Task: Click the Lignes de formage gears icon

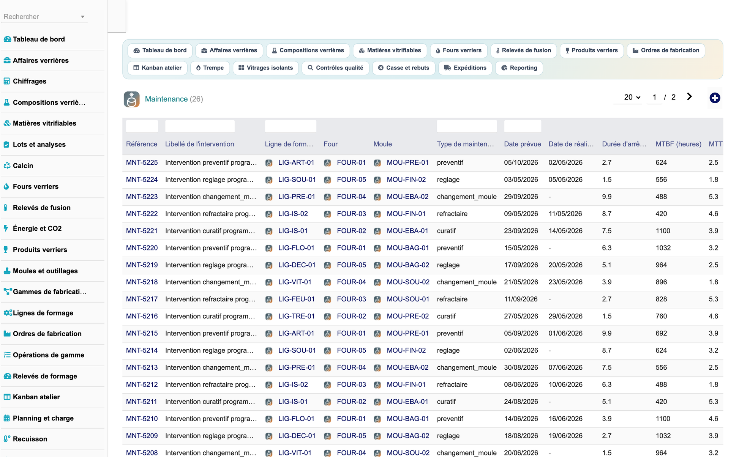Action: point(7,313)
